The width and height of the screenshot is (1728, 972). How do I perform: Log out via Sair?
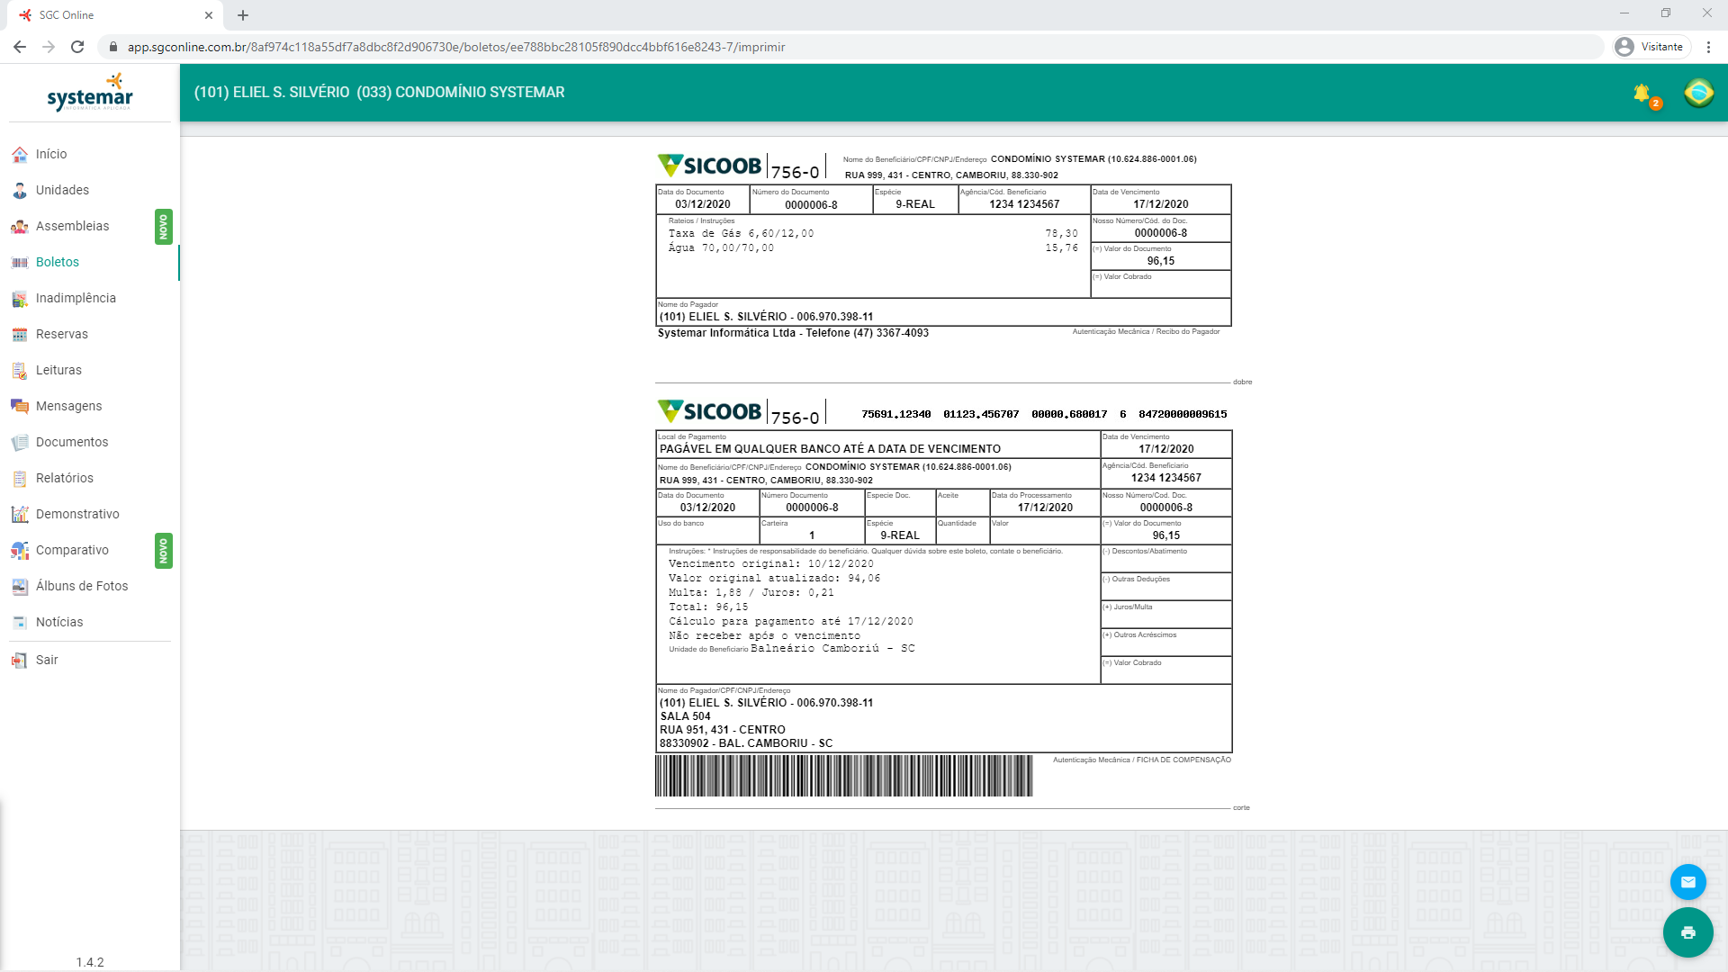[90, 660]
